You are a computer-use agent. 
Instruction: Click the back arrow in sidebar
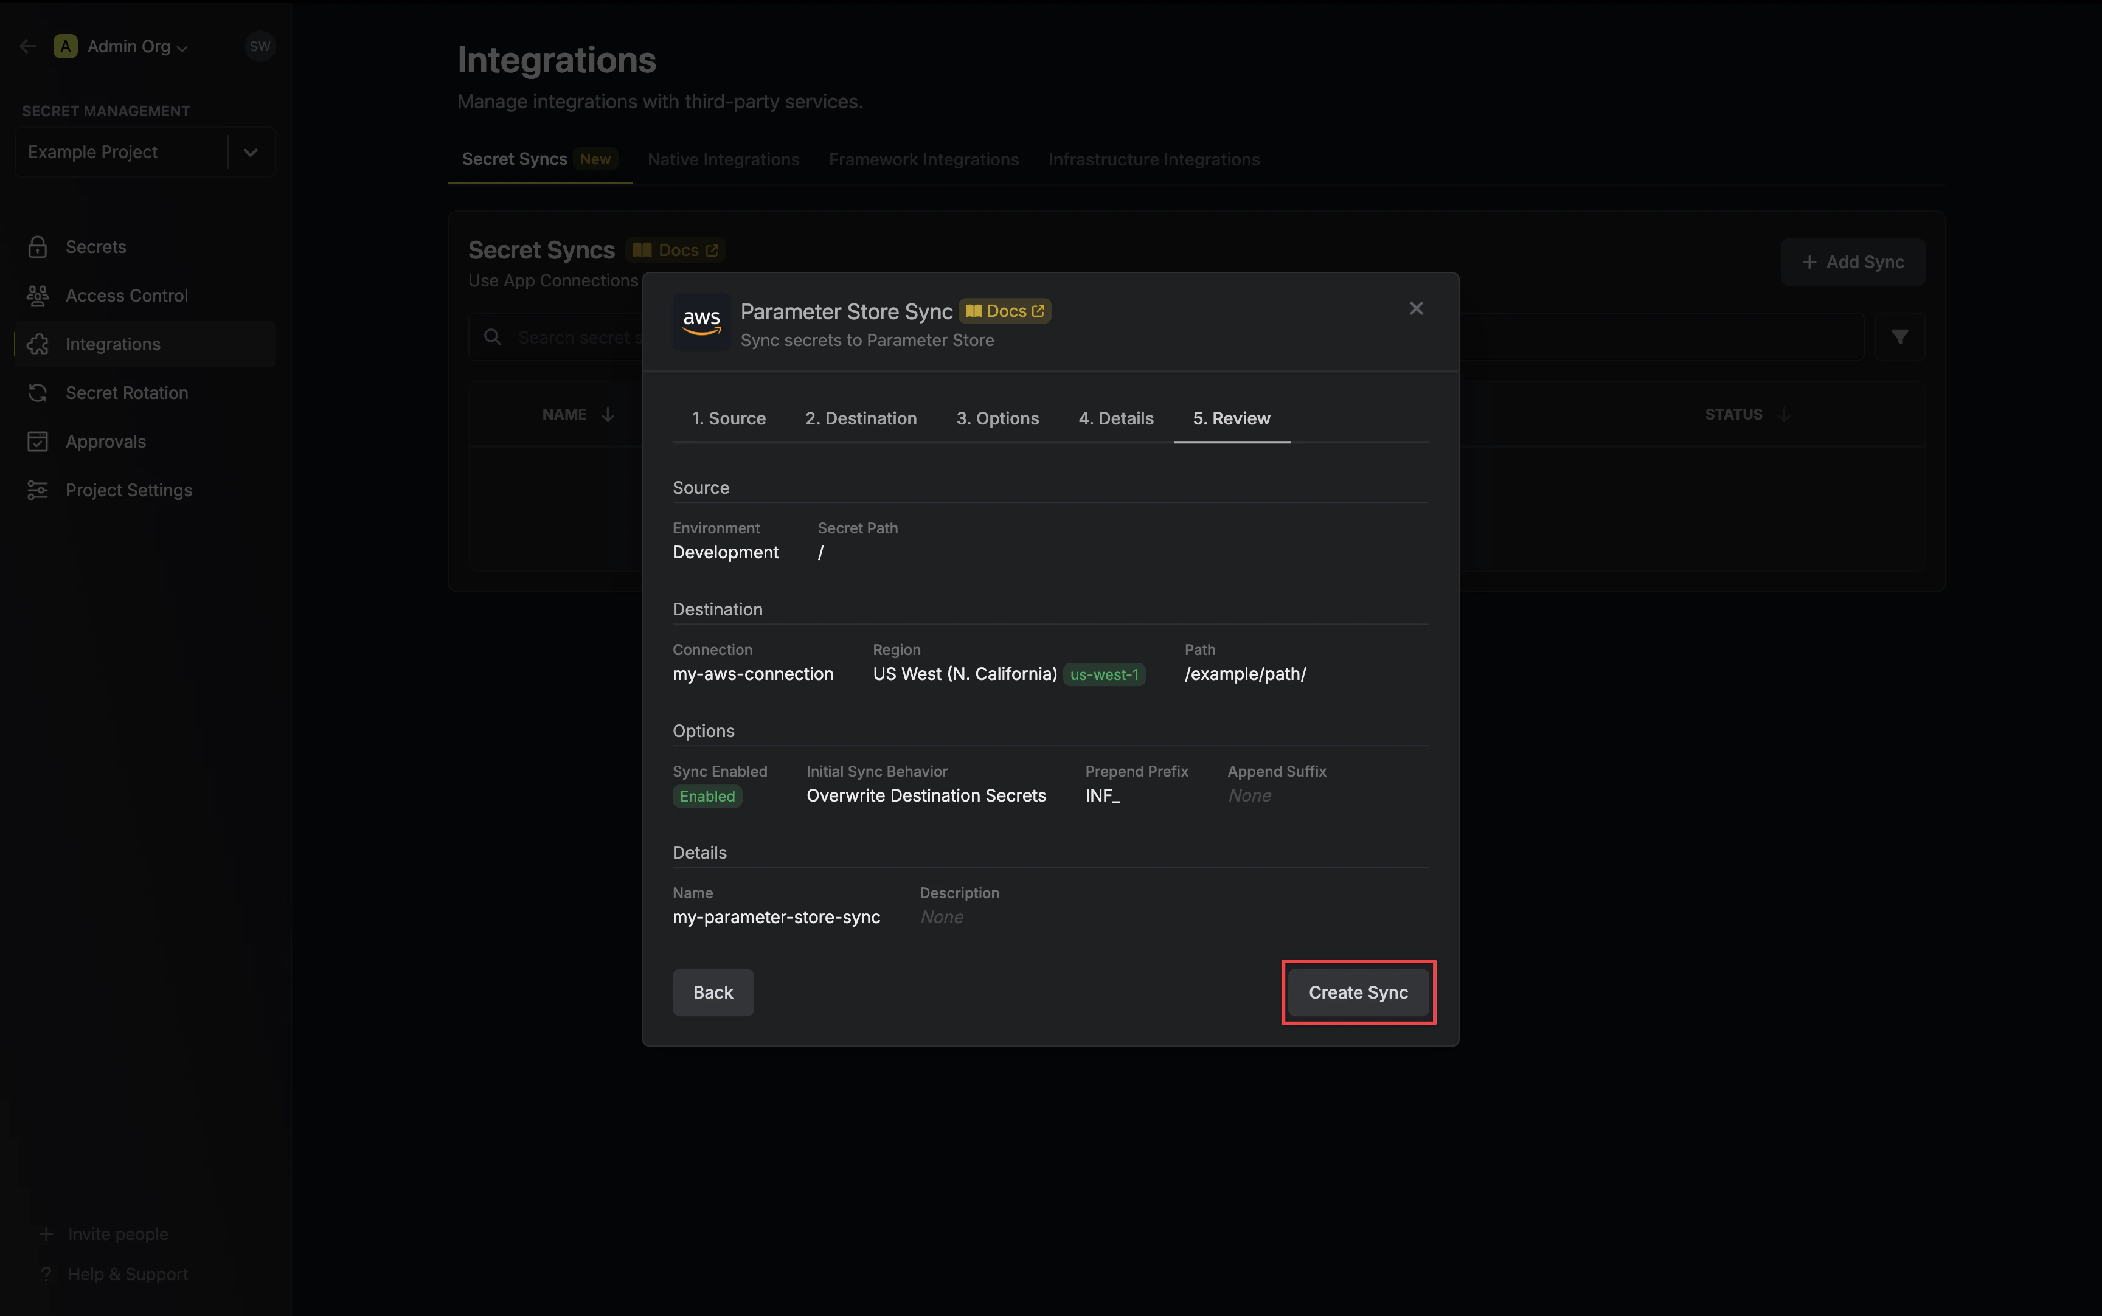[x=28, y=46]
